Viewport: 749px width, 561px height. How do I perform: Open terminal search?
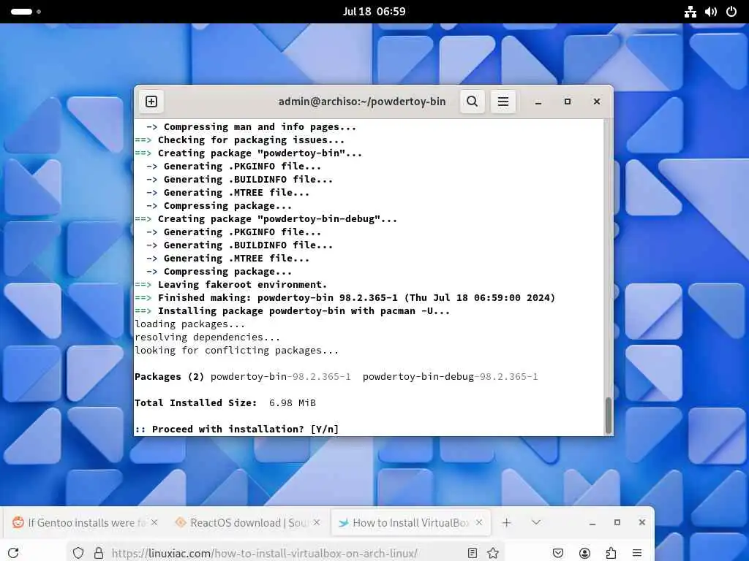tap(472, 102)
